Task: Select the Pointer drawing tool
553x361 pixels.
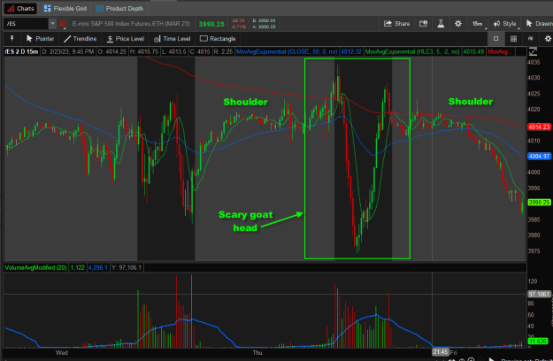Action: click(40, 38)
